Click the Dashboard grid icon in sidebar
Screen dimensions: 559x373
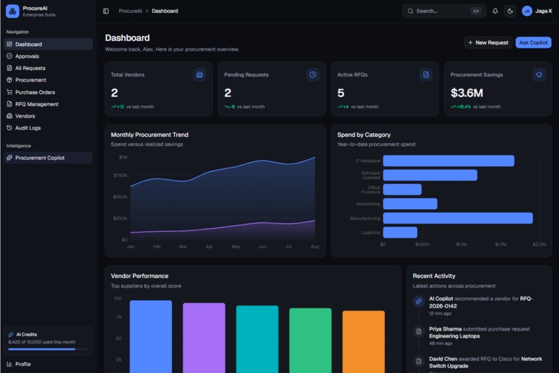pyautogui.click(x=9, y=44)
